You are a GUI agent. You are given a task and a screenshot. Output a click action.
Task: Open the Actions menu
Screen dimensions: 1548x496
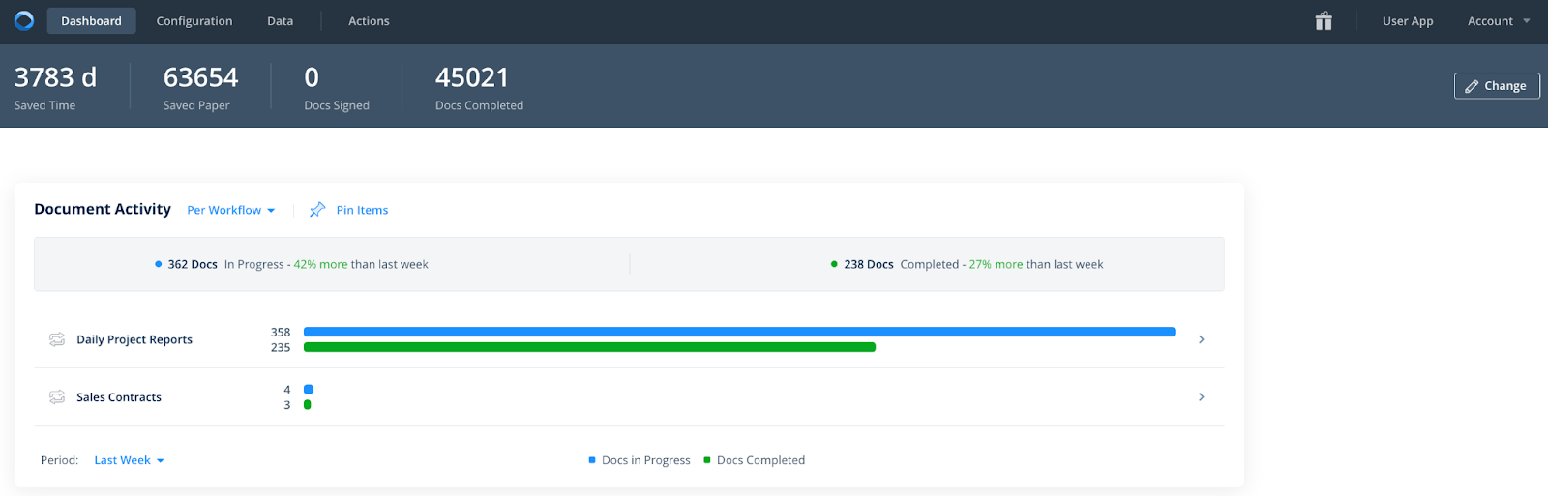coord(369,21)
